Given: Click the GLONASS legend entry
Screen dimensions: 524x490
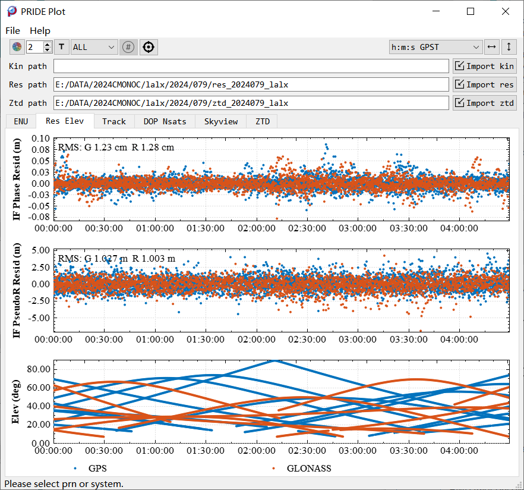Looking at the screenshot, I should pos(302,468).
